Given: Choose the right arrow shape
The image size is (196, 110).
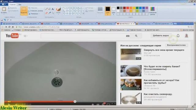Looking at the screenshot, I should 76,11.
